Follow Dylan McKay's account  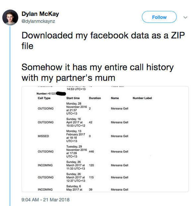point(159,17)
